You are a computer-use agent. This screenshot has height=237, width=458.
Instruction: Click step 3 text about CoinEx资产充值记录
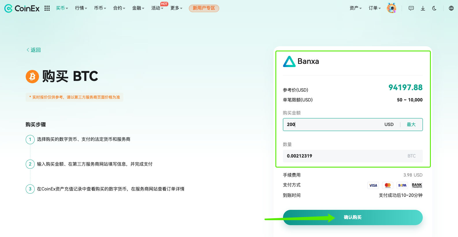point(111,189)
